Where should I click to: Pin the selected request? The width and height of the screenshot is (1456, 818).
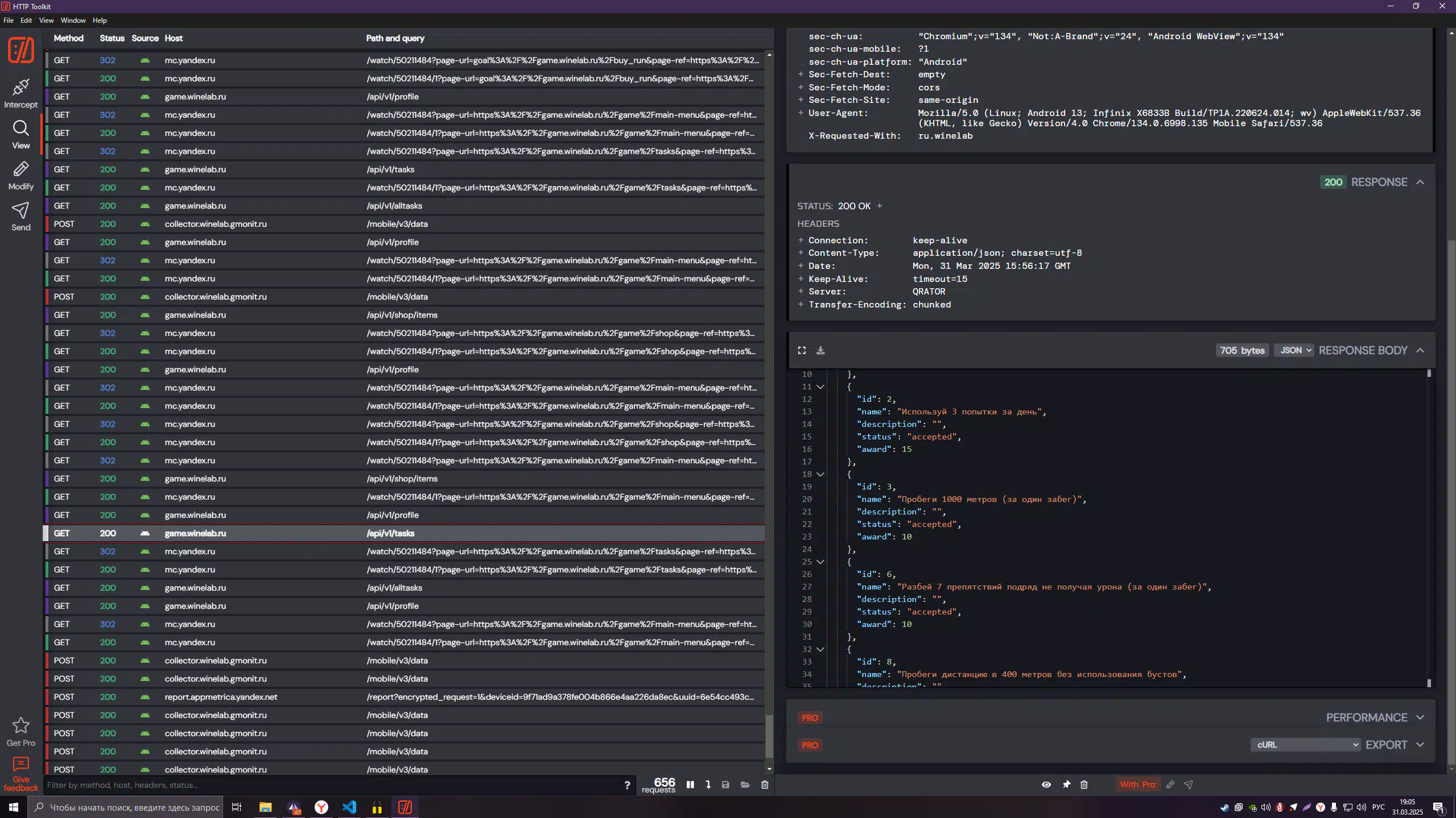[x=1066, y=784]
